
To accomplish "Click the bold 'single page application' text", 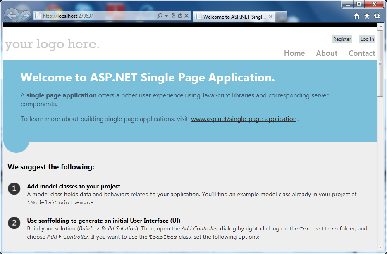I will coord(62,95).
